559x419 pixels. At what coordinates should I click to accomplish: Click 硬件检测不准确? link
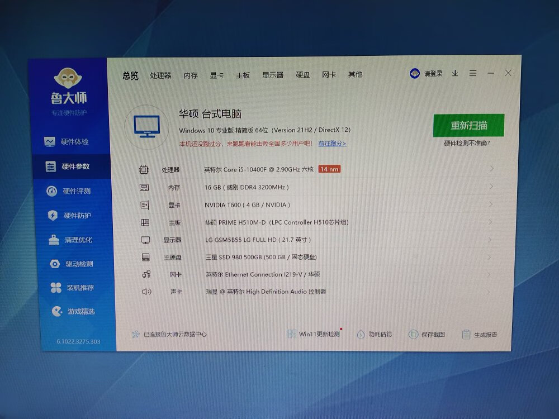coord(467,143)
